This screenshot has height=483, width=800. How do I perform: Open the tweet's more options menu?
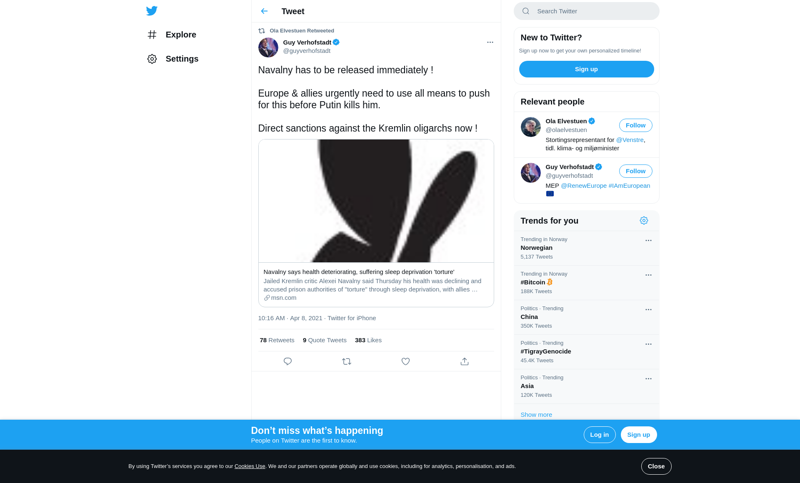click(x=490, y=42)
